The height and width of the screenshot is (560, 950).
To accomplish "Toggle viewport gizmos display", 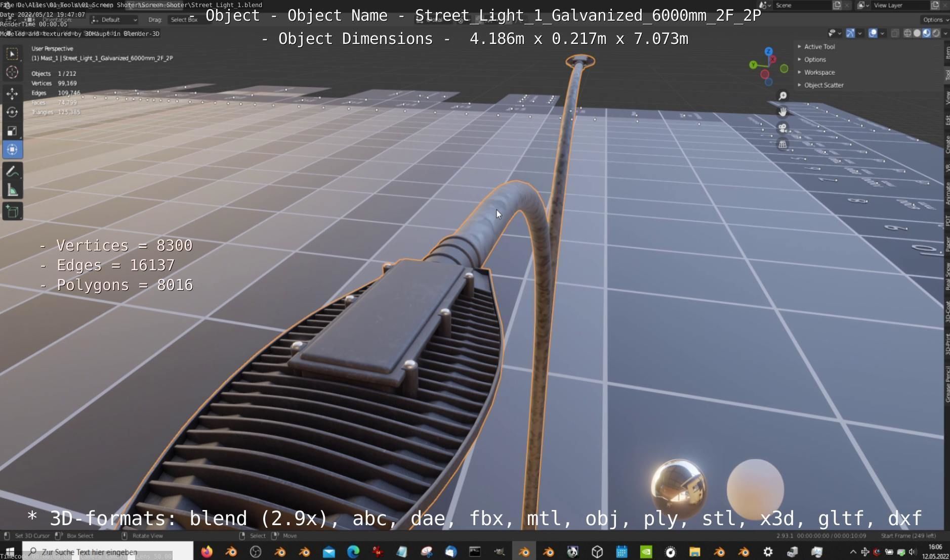I will [850, 33].
